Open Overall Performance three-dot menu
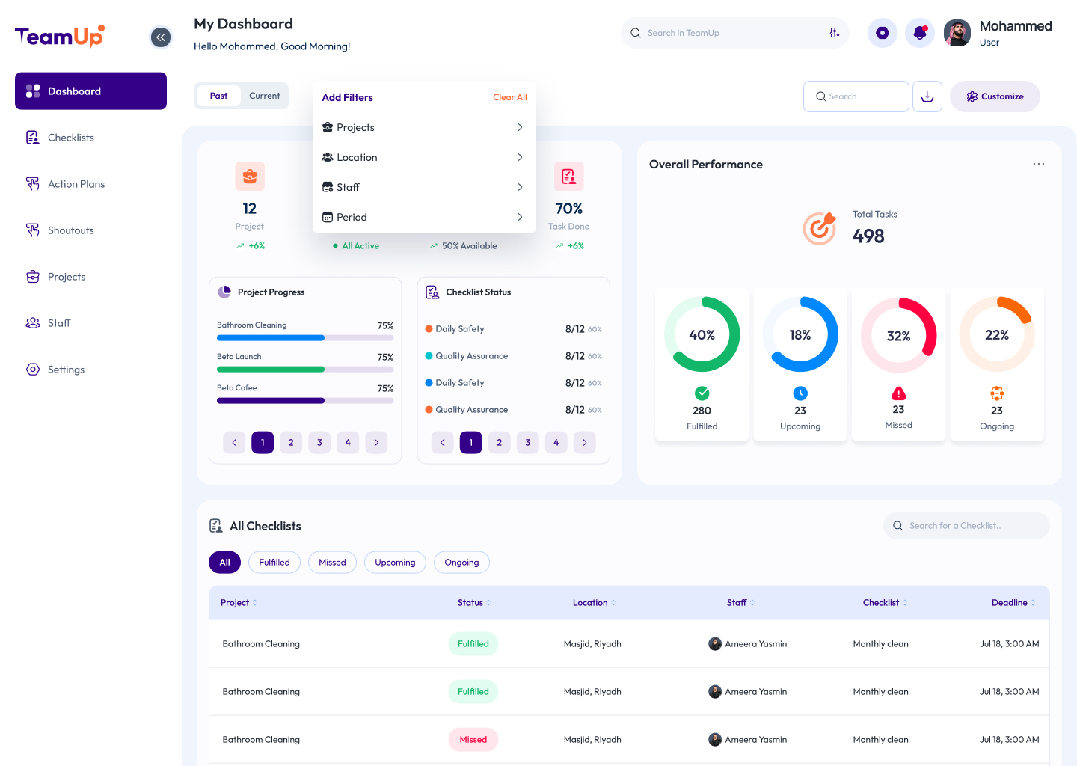Image resolution: width=1077 pixels, height=766 pixels. coord(1039,164)
